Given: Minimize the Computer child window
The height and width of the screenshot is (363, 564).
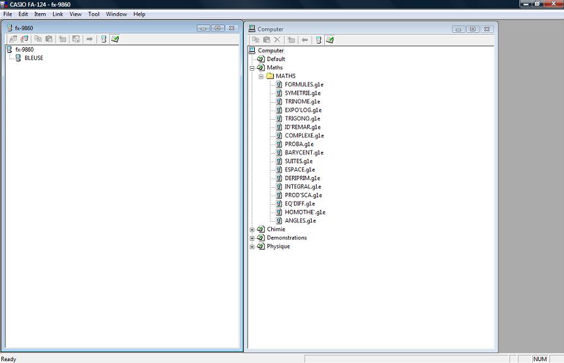Looking at the screenshot, I should tap(459, 29).
